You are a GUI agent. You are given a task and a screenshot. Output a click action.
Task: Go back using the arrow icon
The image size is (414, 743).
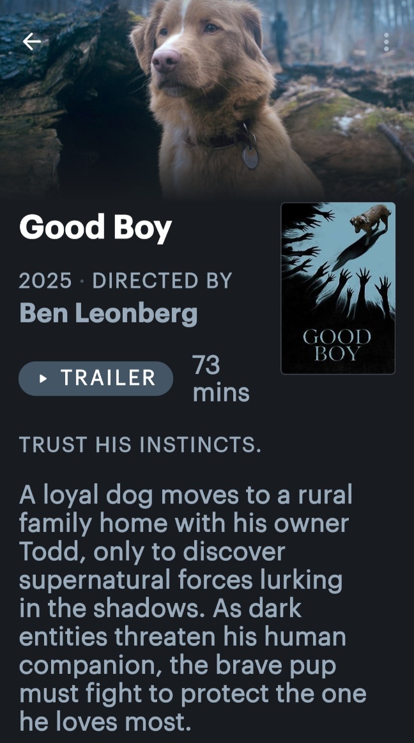pos(32,42)
